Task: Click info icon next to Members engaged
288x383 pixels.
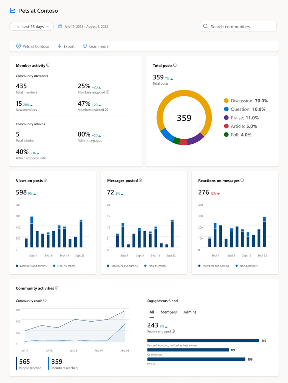Action: (x=108, y=92)
